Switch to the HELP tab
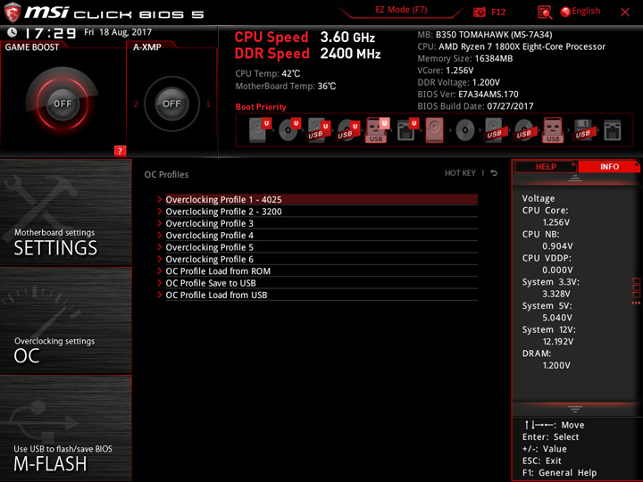 (x=546, y=166)
